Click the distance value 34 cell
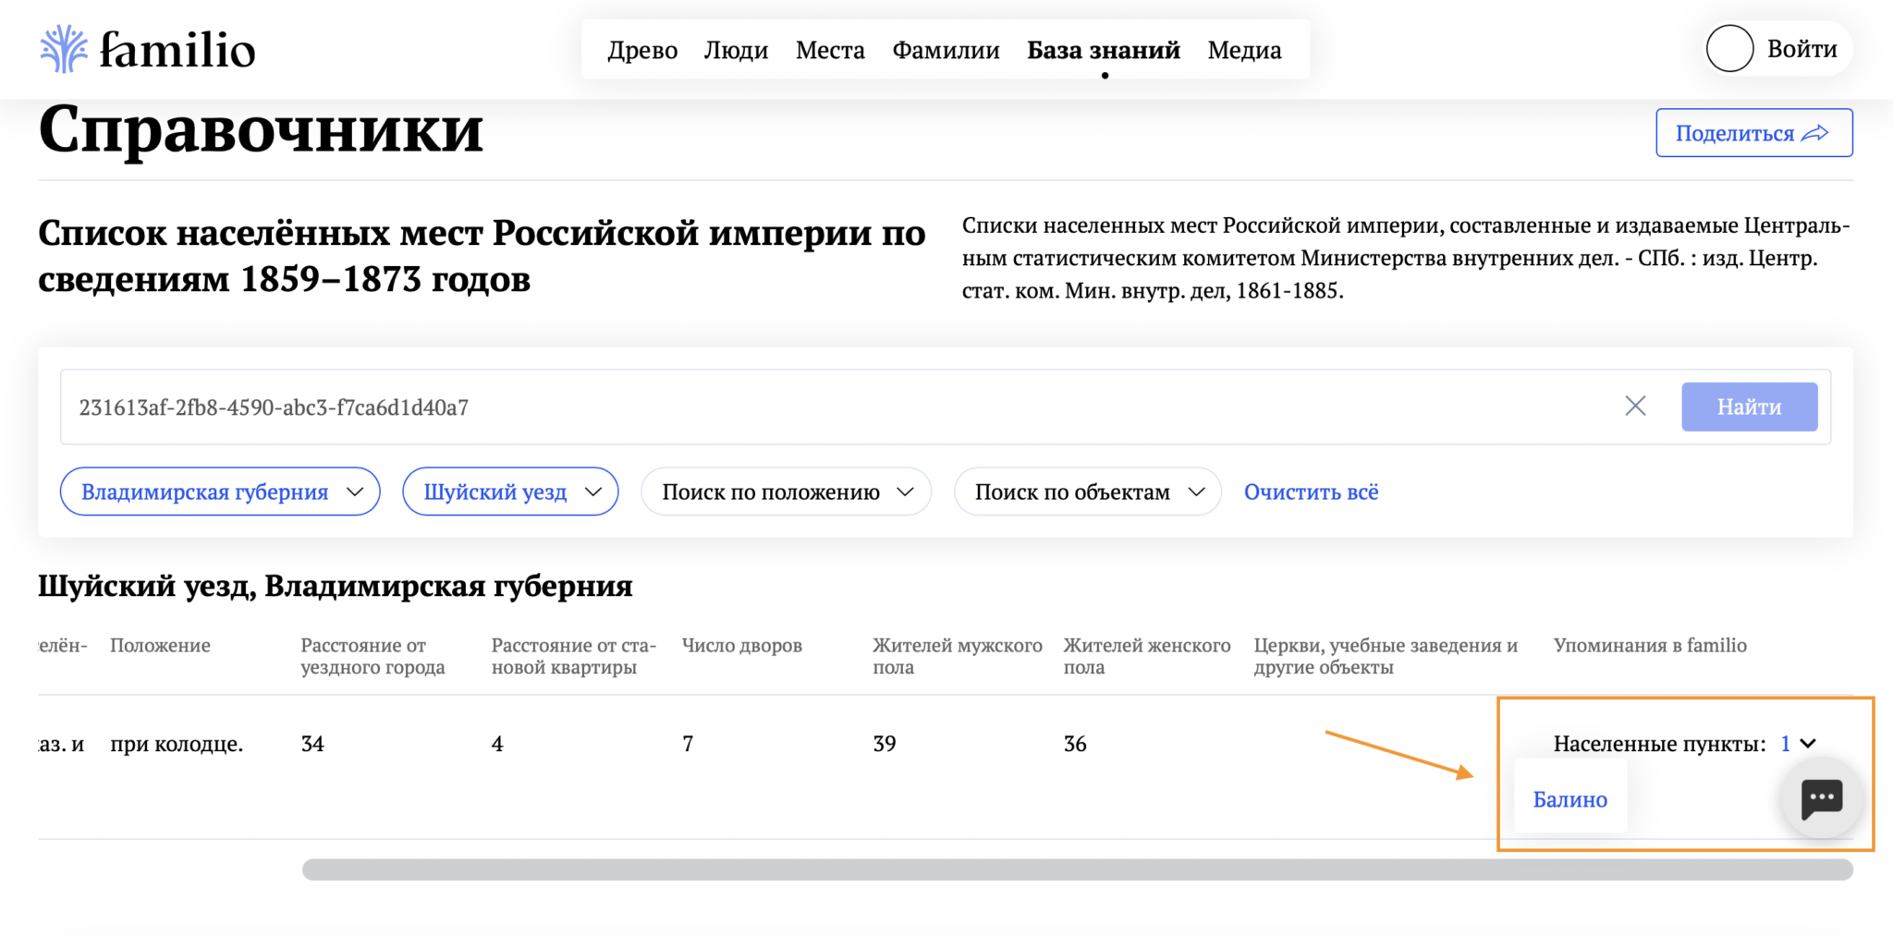The width and height of the screenshot is (1893, 935). 312,744
